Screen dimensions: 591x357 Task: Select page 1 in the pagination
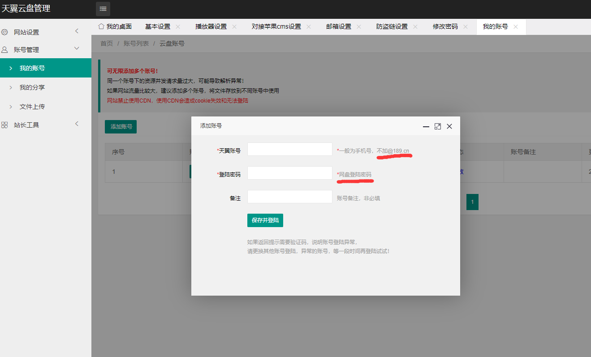click(472, 202)
